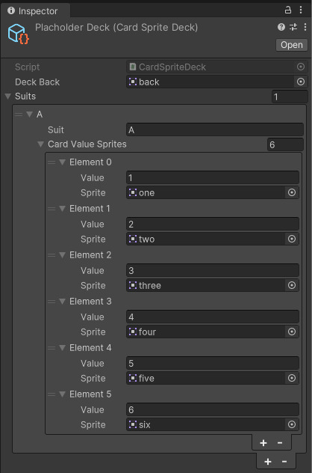Click Element 3 drag handle
This screenshot has width=312, height=473.
tap(52, 302)
